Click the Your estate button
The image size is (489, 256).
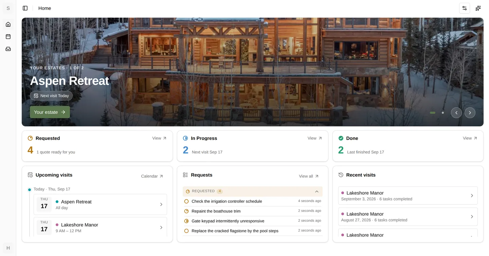(50, 112)
